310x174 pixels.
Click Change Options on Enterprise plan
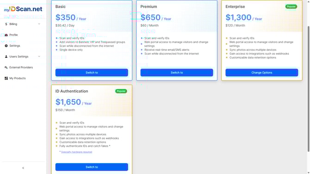[x=262, y=73]
